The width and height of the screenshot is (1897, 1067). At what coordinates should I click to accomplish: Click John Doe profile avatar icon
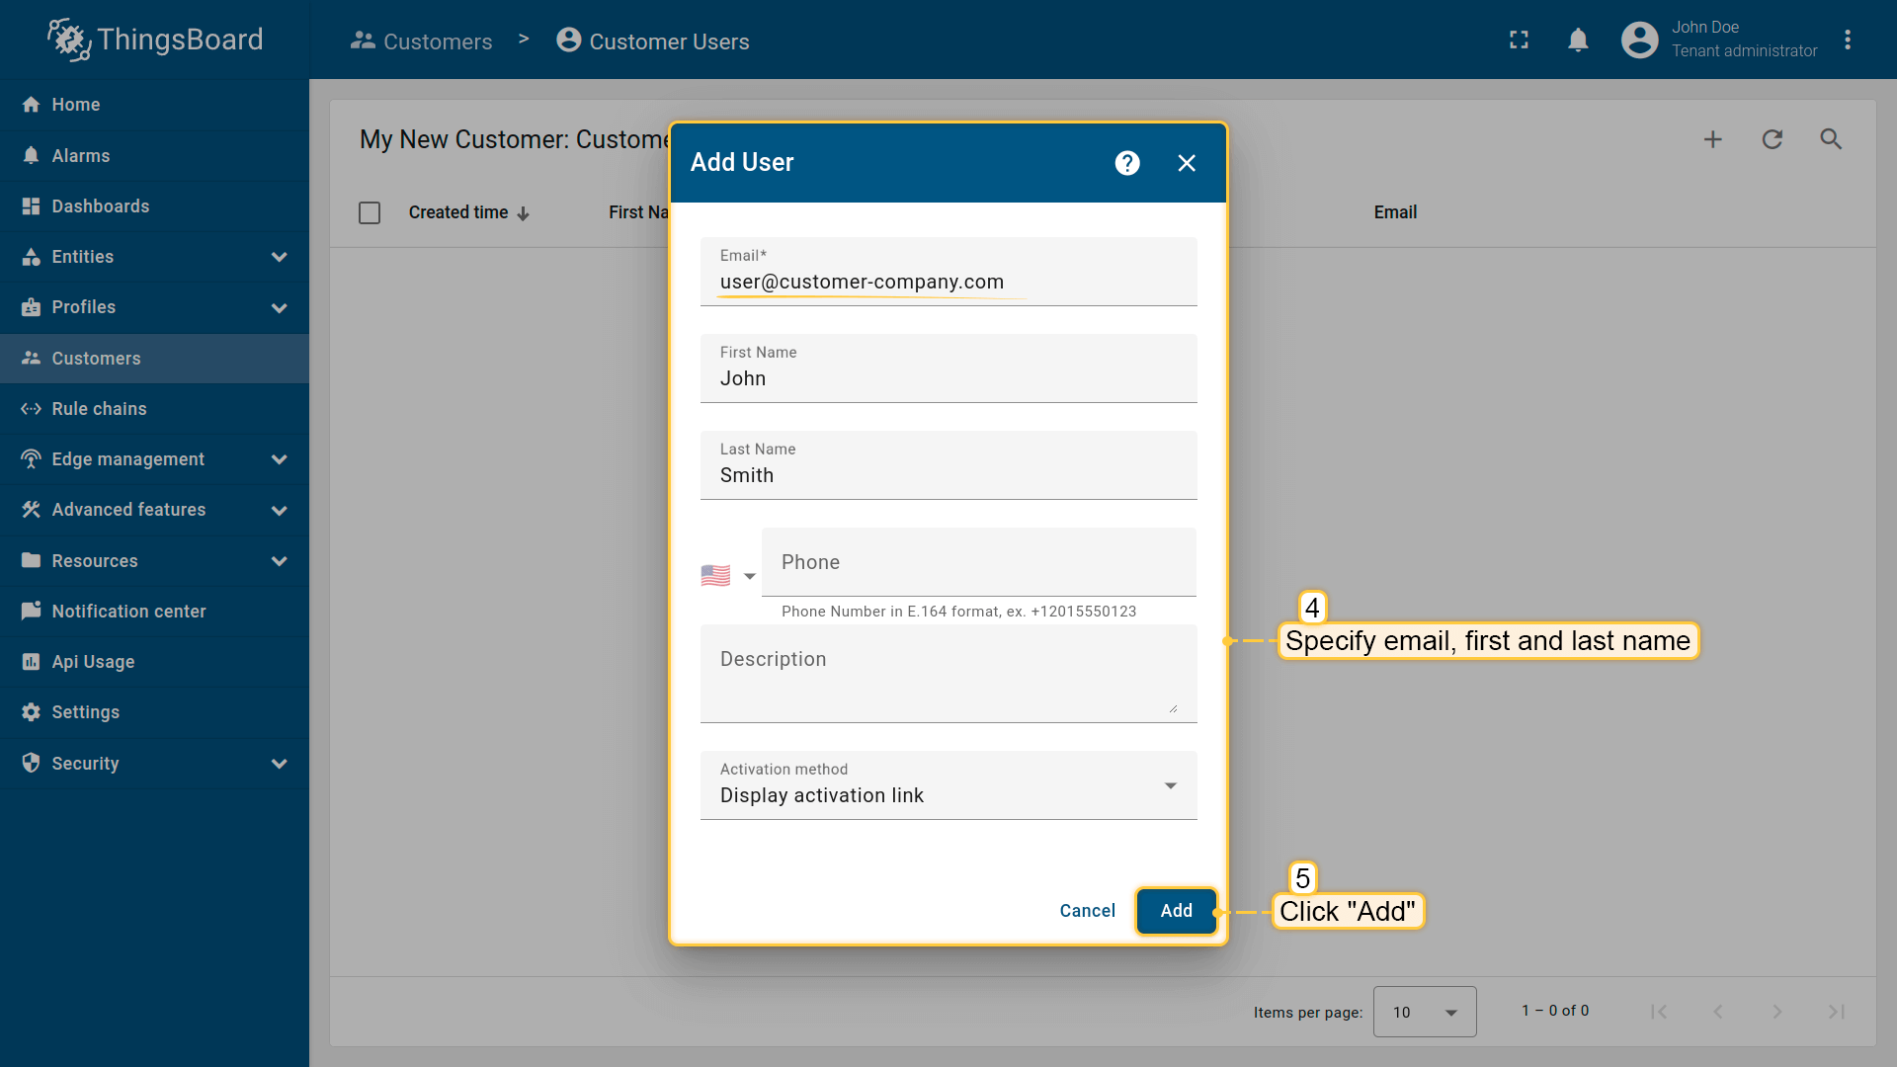1639,41
